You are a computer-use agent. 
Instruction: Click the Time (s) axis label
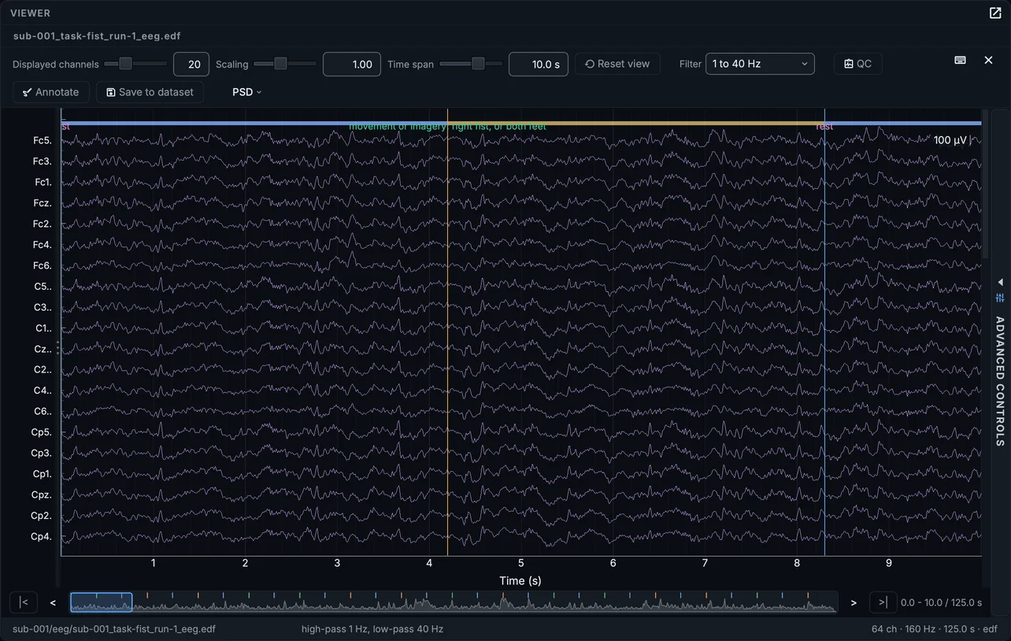(520, 580)
